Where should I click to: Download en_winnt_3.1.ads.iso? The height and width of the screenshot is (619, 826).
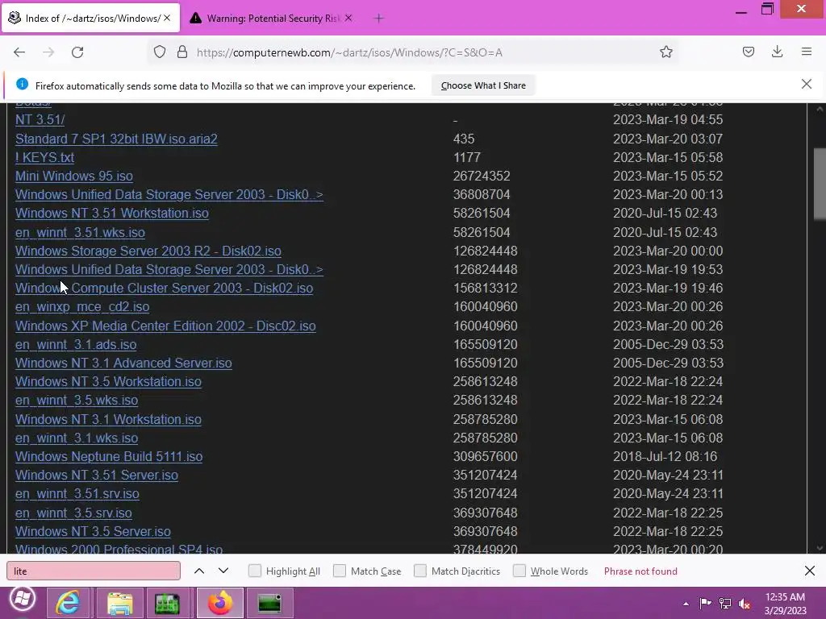click(76, 344)
